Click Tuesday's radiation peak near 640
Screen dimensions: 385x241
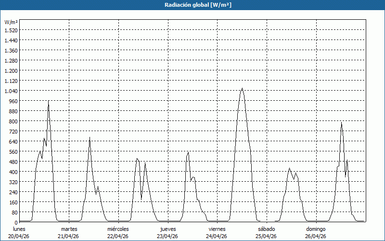tap(90, 138)
